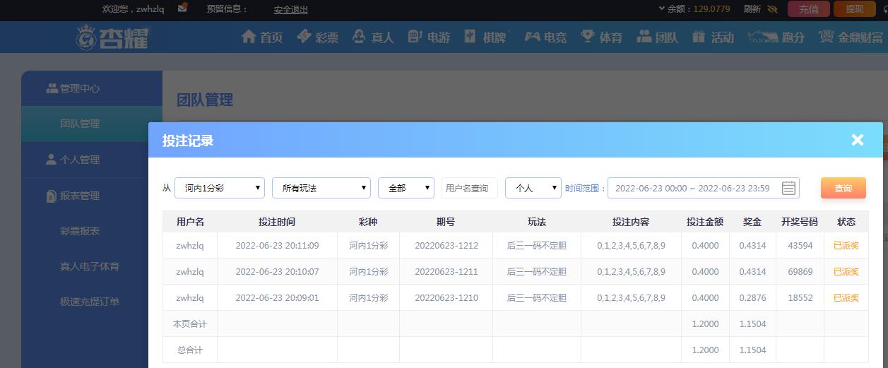Click the 开奖号码 column header
Image resolution: width=888 pixels, height=368 pixels.
point(800,222)
